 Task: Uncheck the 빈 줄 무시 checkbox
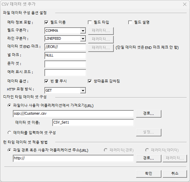[x=46, y=81]
